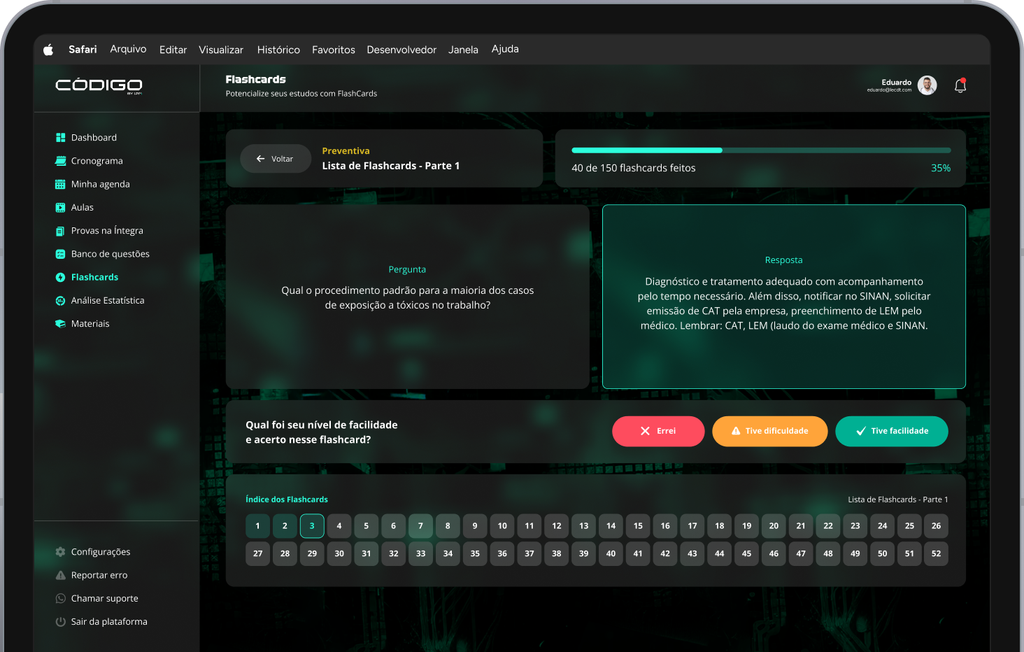Click the Configurações gear icon
The width and height of the screenshot is (1024, 652).
point(60,552)
